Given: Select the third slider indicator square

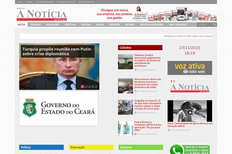Looking at the screenshot, I should tap(89, 87).
